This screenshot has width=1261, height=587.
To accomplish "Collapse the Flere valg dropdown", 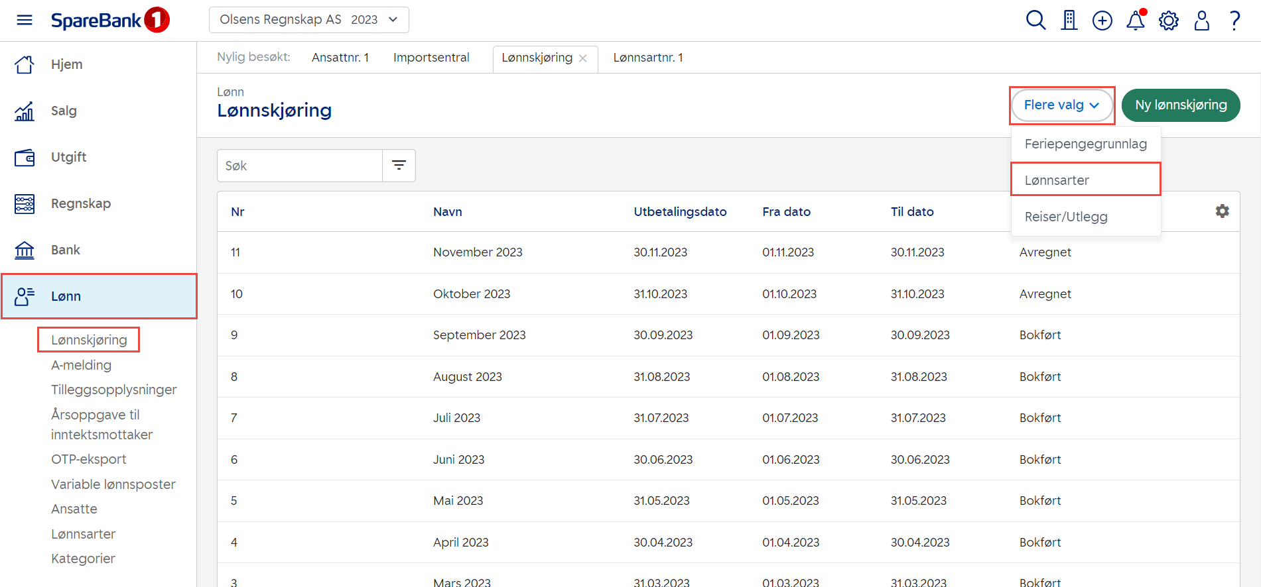I will pos(1061,105).
